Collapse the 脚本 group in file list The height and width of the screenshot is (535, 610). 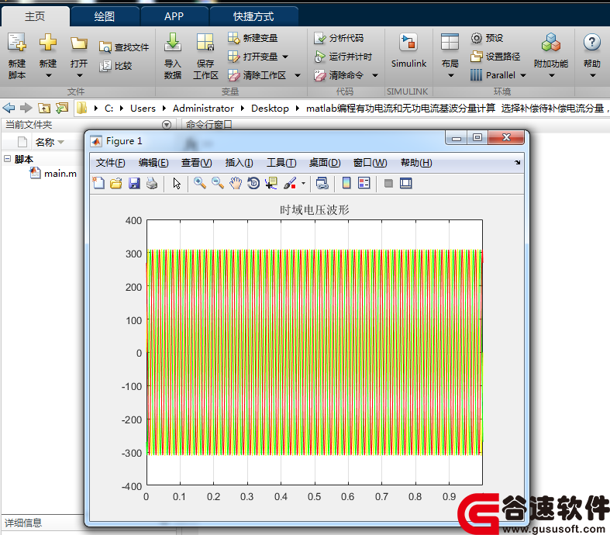[7, 158]
